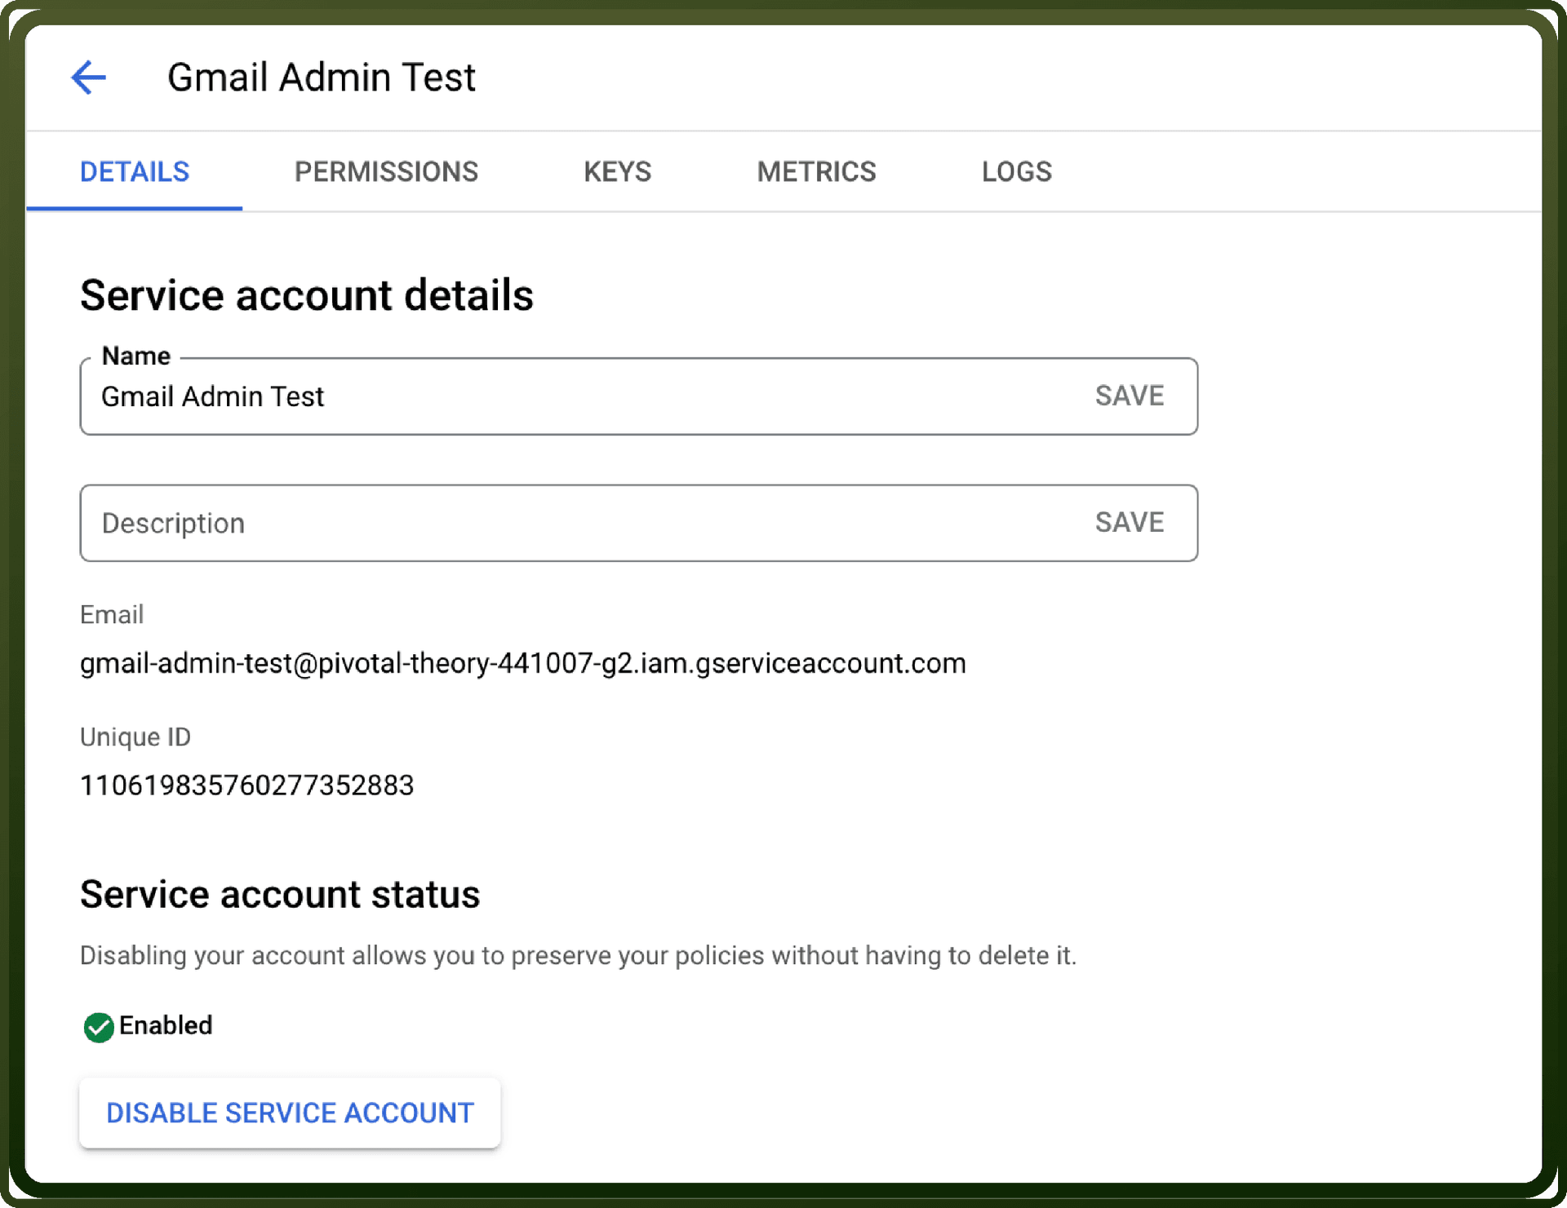1567x1208 pixels.
Task: Disable the service account
Action: [x=290, y=1113]
